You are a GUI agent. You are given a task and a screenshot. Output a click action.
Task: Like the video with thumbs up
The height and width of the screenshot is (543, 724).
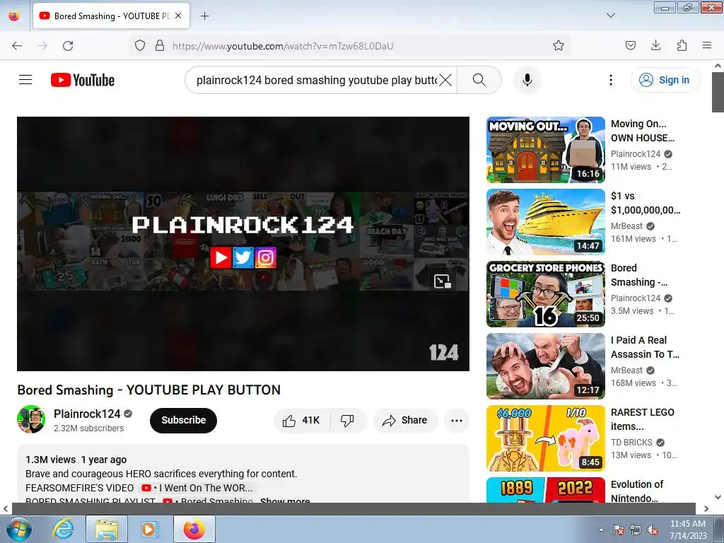point(303,420)
